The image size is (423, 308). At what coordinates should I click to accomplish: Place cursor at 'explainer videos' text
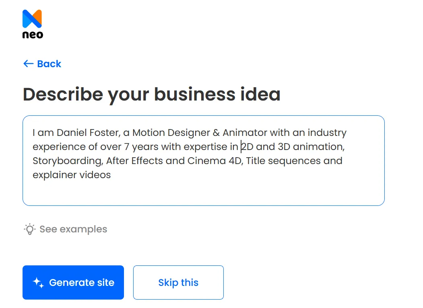(72, 175)
